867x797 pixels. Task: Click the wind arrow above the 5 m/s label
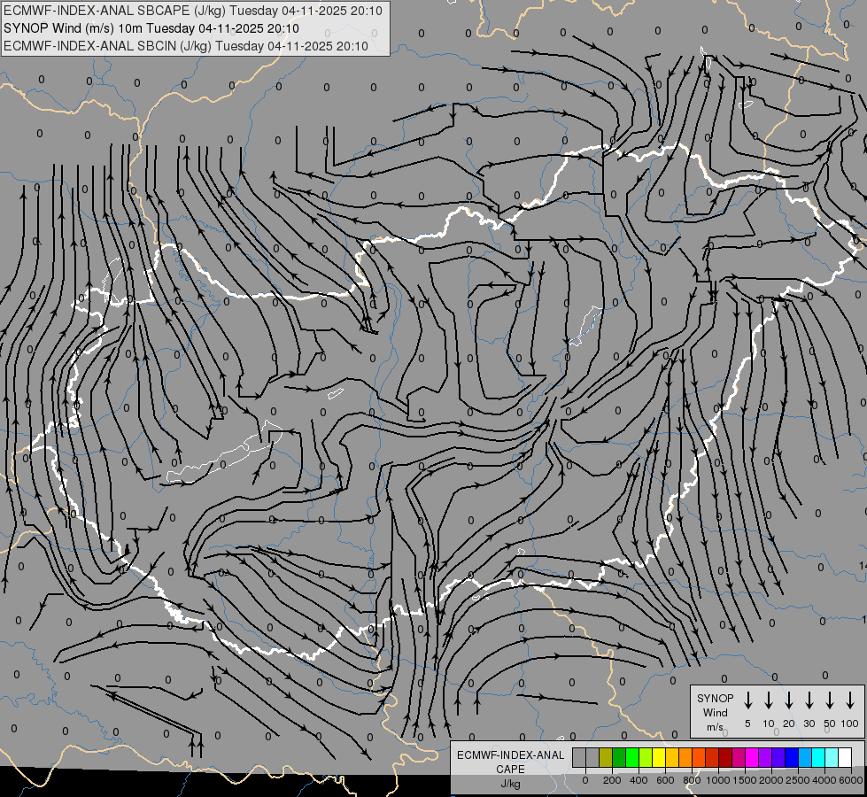pyautogui.click(x=748, y=700)
